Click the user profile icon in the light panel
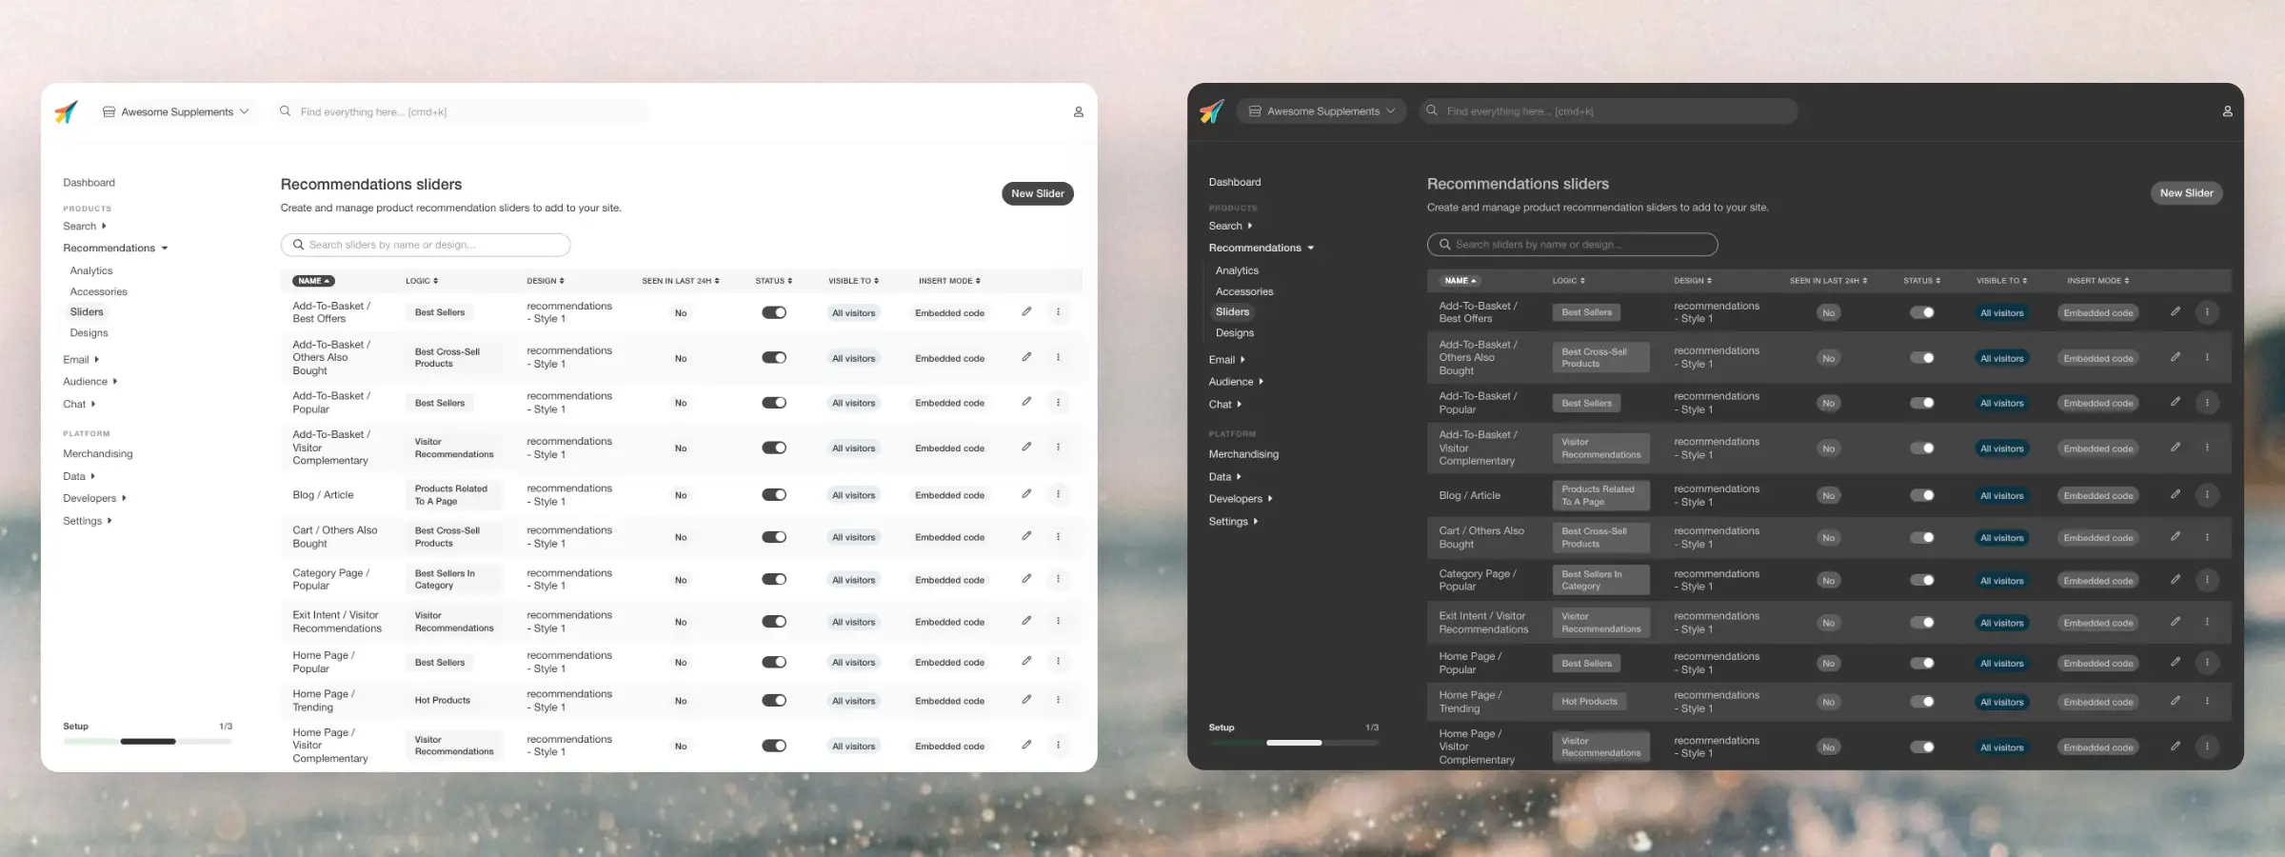 [x=1078, y=112]
